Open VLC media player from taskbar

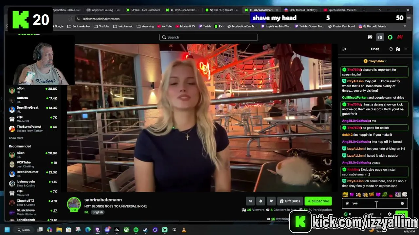click(184, 230)
